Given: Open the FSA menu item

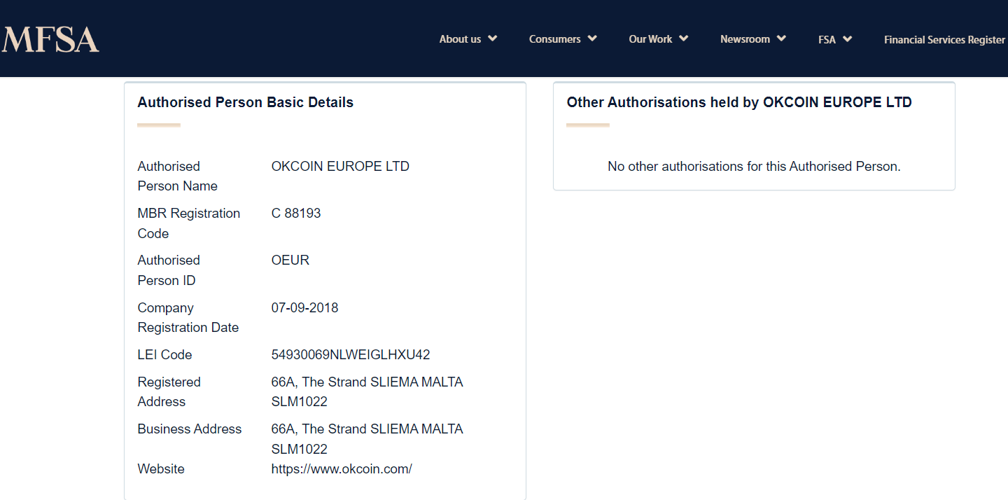Looking at the screenshot, I should point(827,39).
